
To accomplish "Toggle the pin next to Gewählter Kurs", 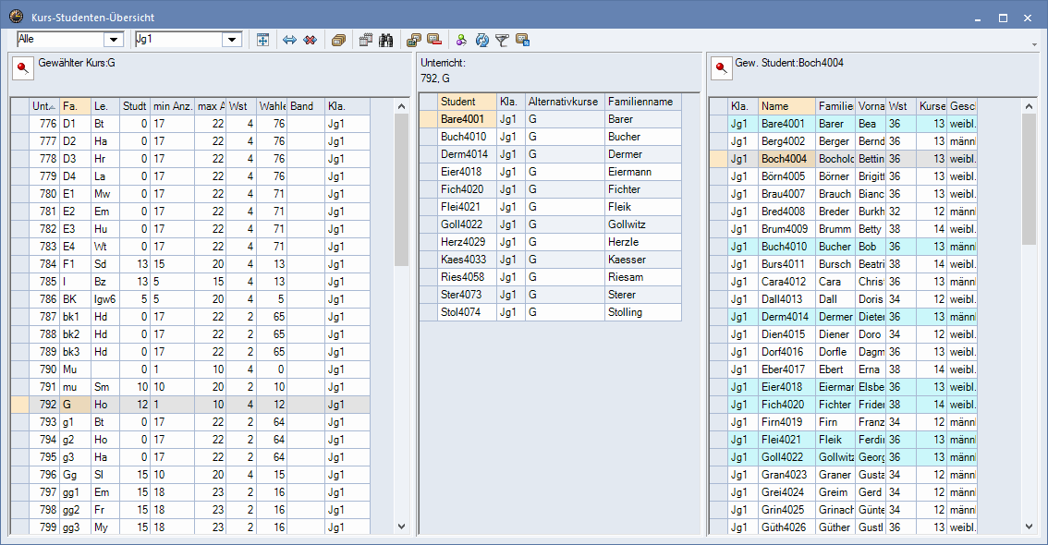I will 22,68.
